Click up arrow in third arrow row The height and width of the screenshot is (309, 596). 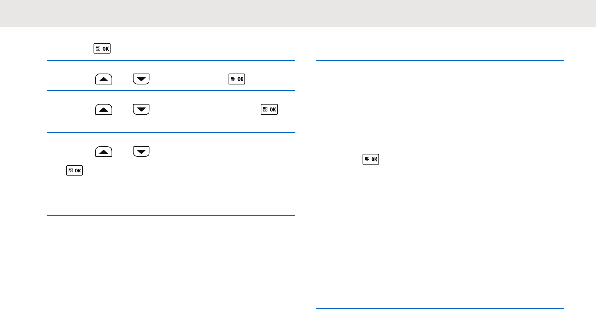click(x=104, y=152)
